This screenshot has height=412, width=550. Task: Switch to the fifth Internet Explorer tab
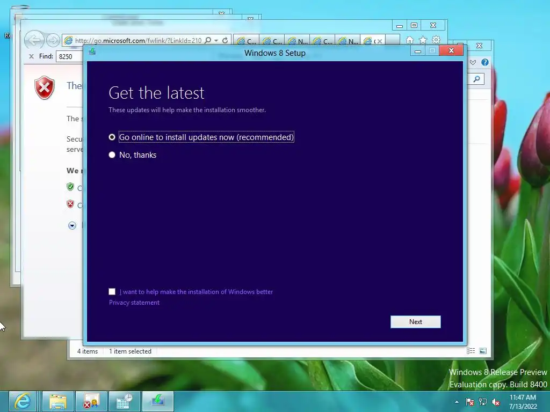click(x=348, y=41)
